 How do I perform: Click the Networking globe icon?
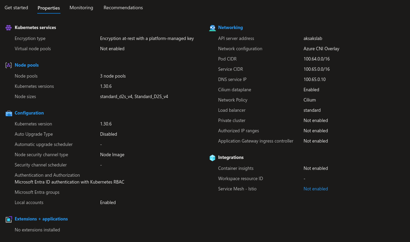[x=213, y=28]
